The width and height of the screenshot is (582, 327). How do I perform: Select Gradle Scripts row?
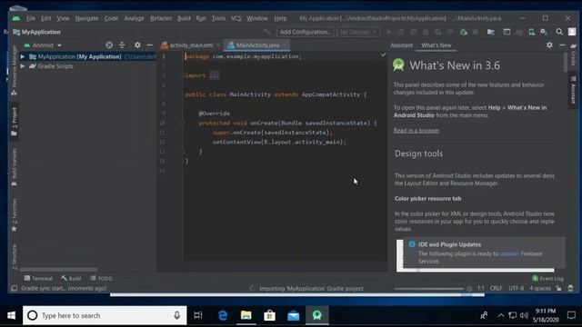(87, 66)
